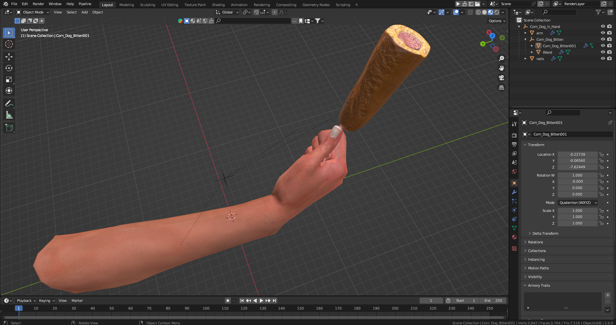Image resolution: width=616 pixels, height=325 pixels.
Task: Open the Modifiers properties tab
Action: click(514, 192)
